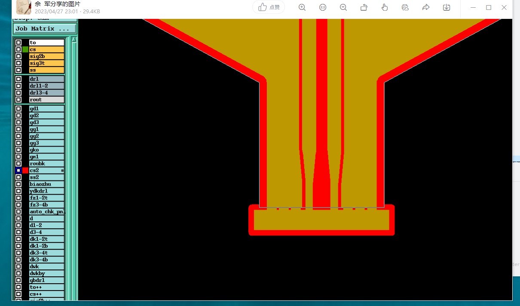Click the gm1 layer name
The height and width of the screenshot is (306, 520).
coord(47,157)
